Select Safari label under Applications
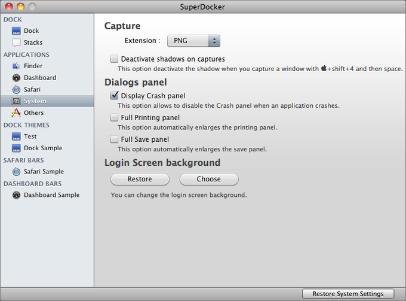This screenshot has height=301, width=406. 32,89
